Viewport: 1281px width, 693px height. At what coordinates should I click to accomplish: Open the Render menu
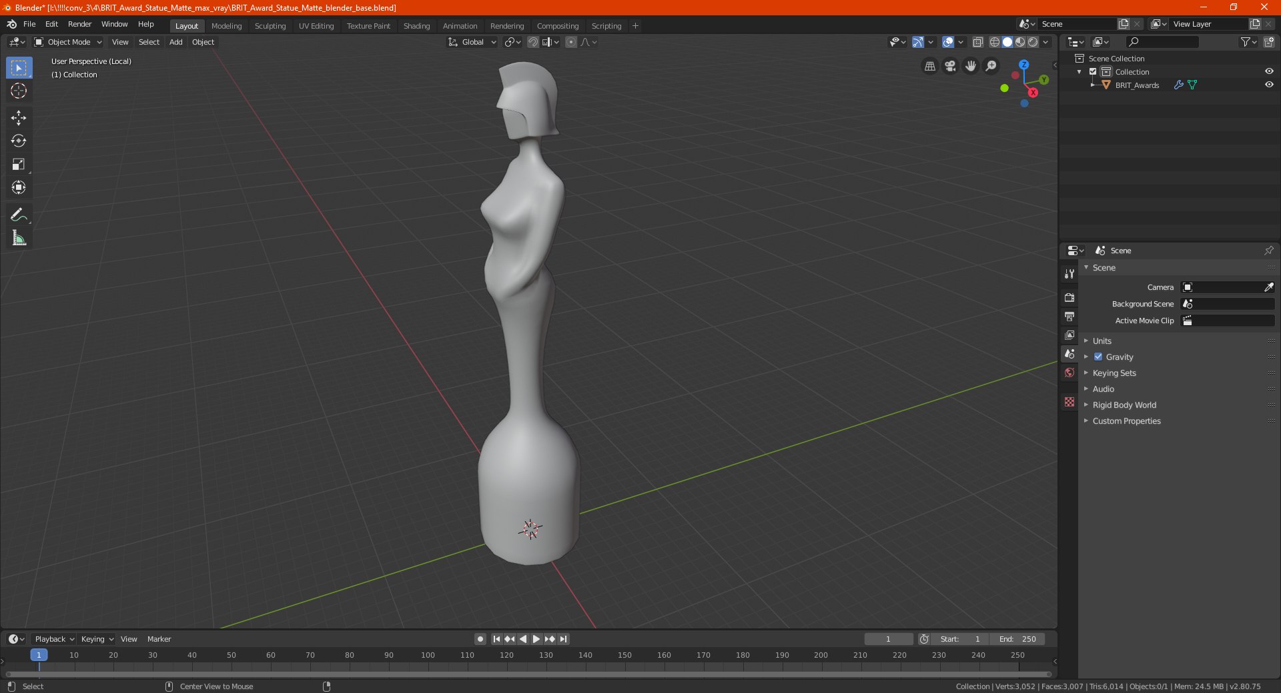[x=79, y=24]
